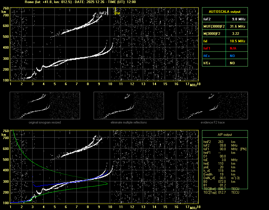Click the green profile peak in bottom ionogram
This screenshot has width=269, height=210.
coord(107,183)
